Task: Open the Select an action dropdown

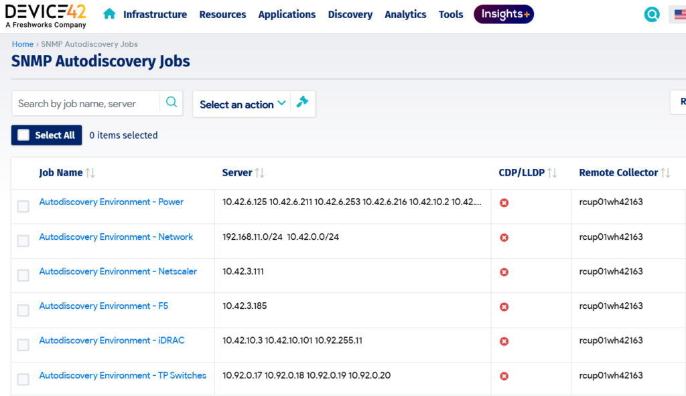Action: click(x=243, y=105)
